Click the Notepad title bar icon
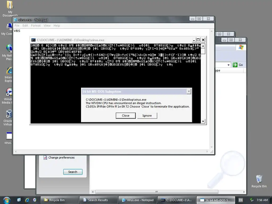The height and width of the screenshot is (204, 272). tap(16, 20)
